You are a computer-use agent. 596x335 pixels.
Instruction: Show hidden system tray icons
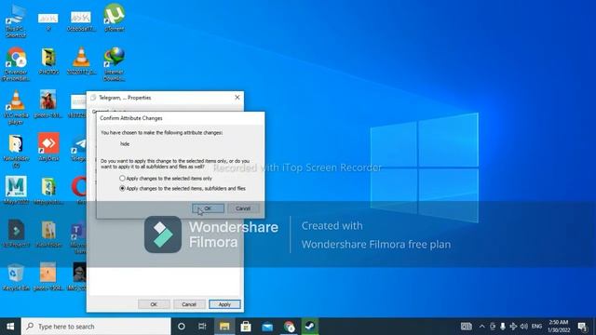pos(482,327)
